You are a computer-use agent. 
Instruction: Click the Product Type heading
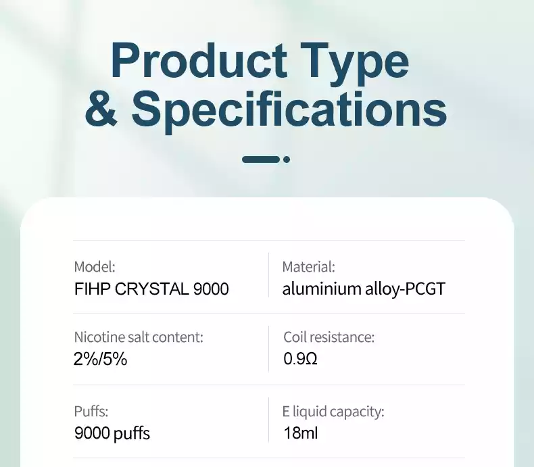(260, 62)
